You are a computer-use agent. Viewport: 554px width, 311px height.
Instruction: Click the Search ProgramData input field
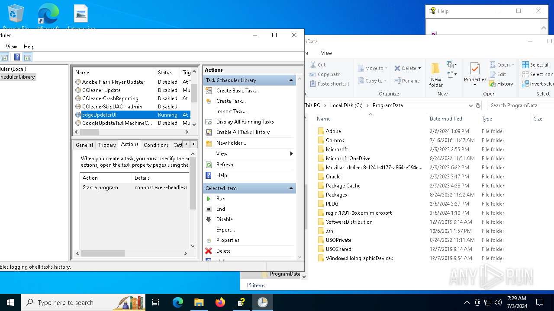point(521,105)
